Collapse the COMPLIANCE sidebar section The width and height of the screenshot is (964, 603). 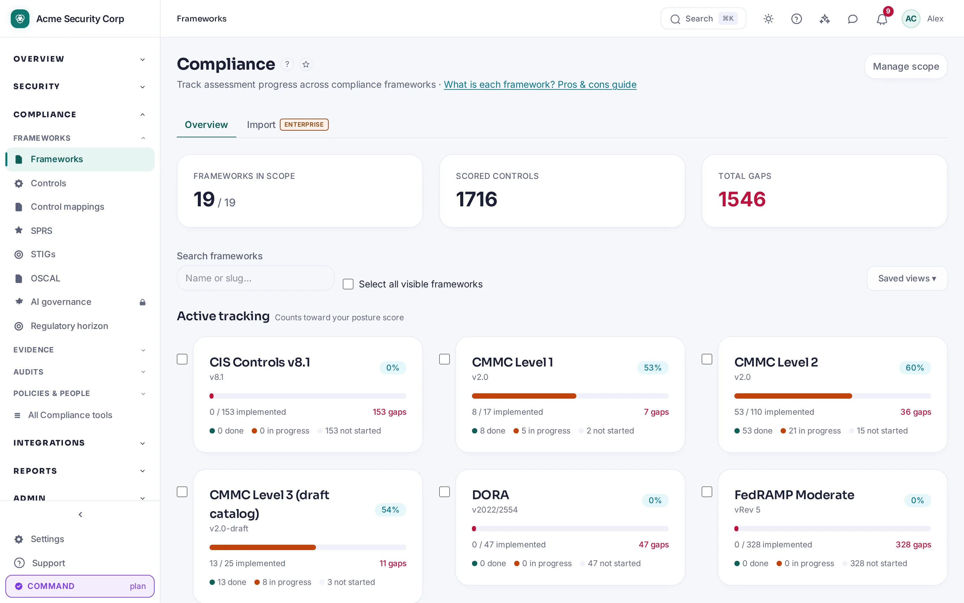[x=80, y=115]
